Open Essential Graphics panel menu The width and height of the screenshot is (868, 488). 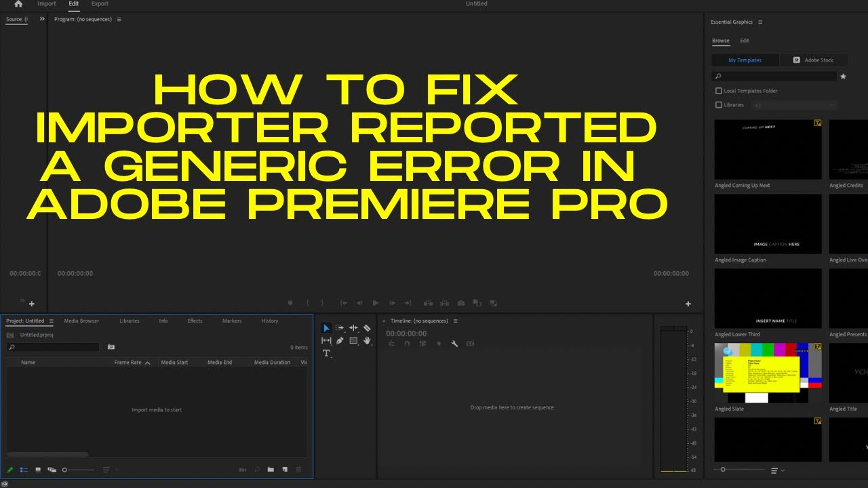tap(760, 22)
